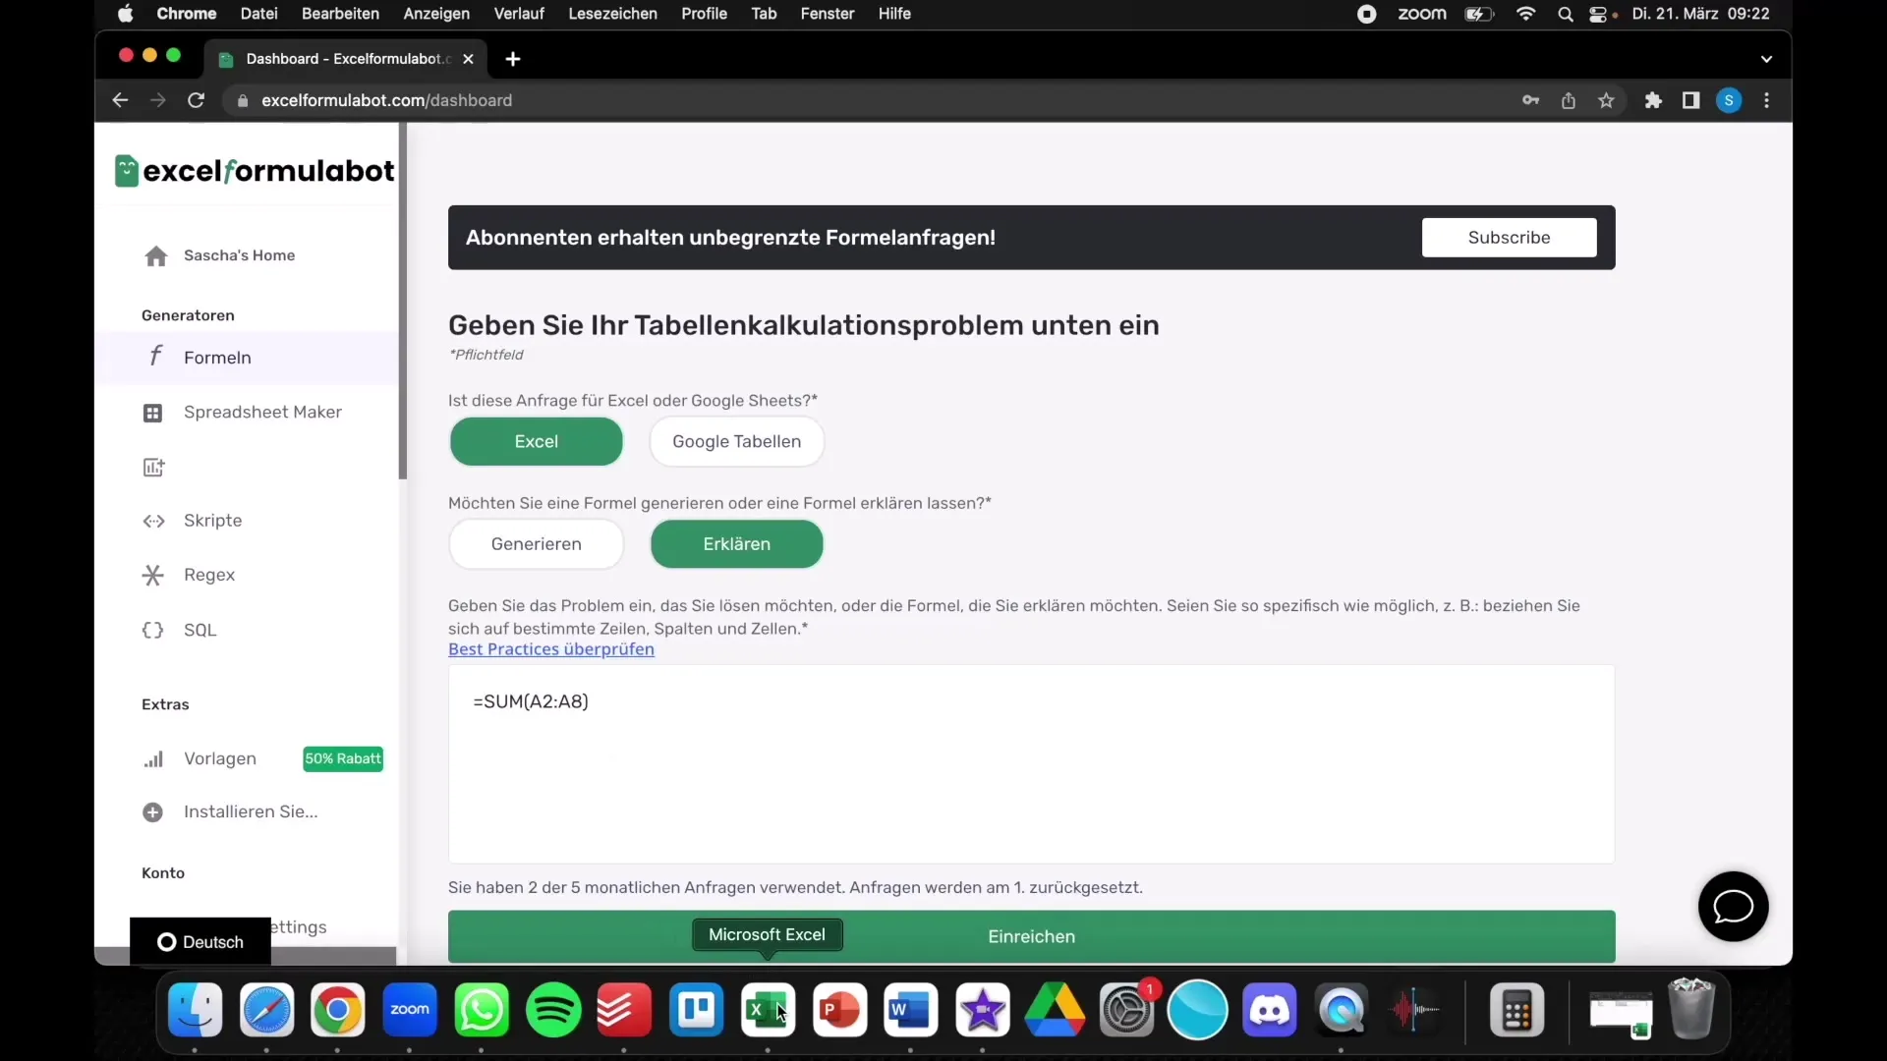This screenshot has height=1061, width=1887.
Task: Open Chrome three-dot menu
Action: click(1767, 100)
